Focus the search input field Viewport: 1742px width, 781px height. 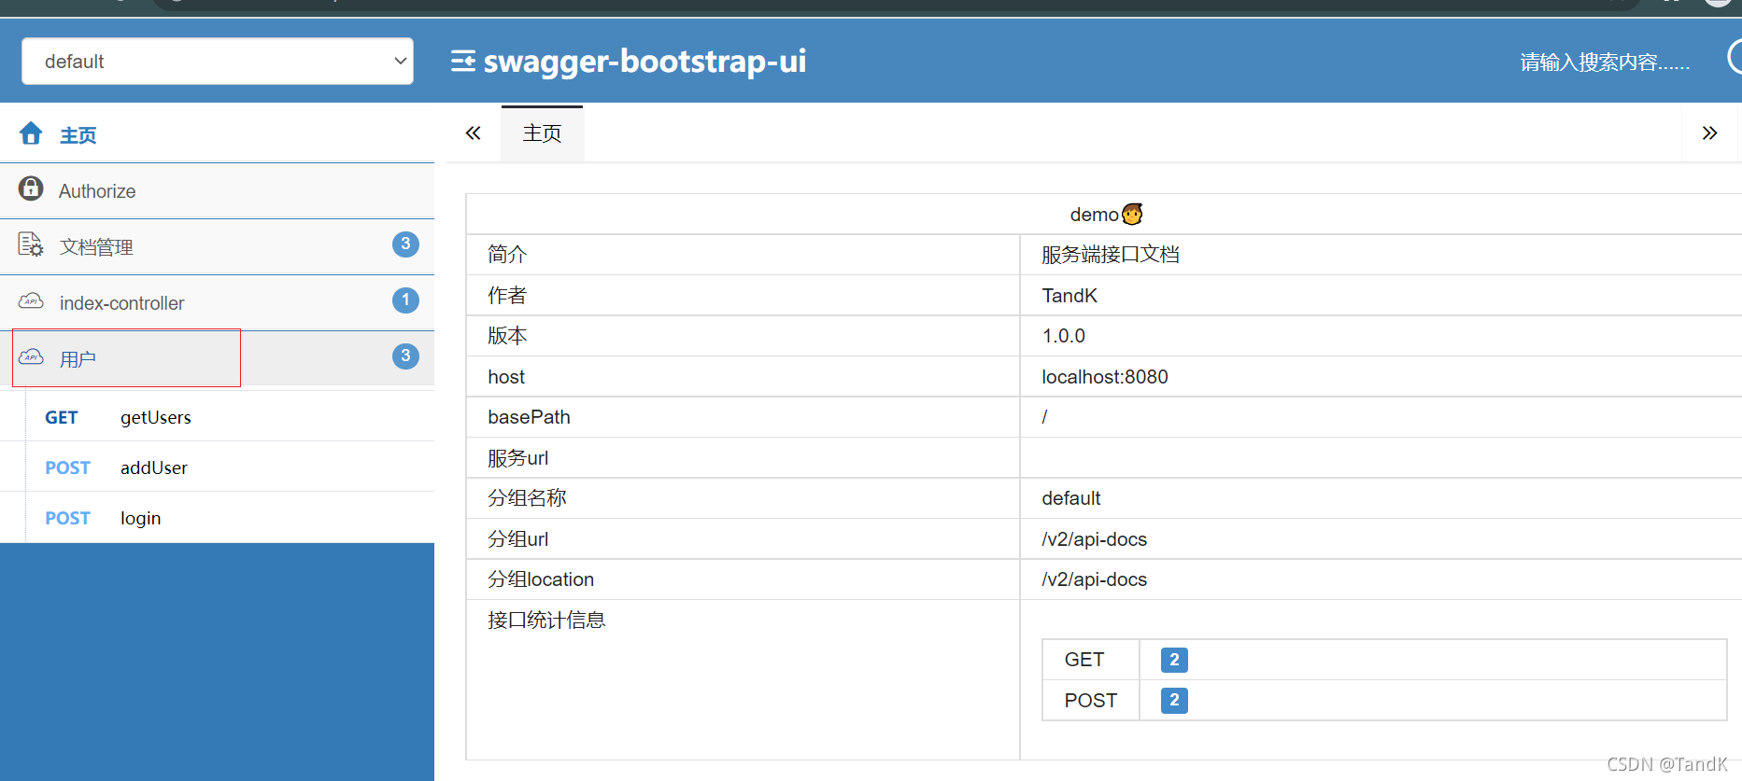click(1604, 63)
